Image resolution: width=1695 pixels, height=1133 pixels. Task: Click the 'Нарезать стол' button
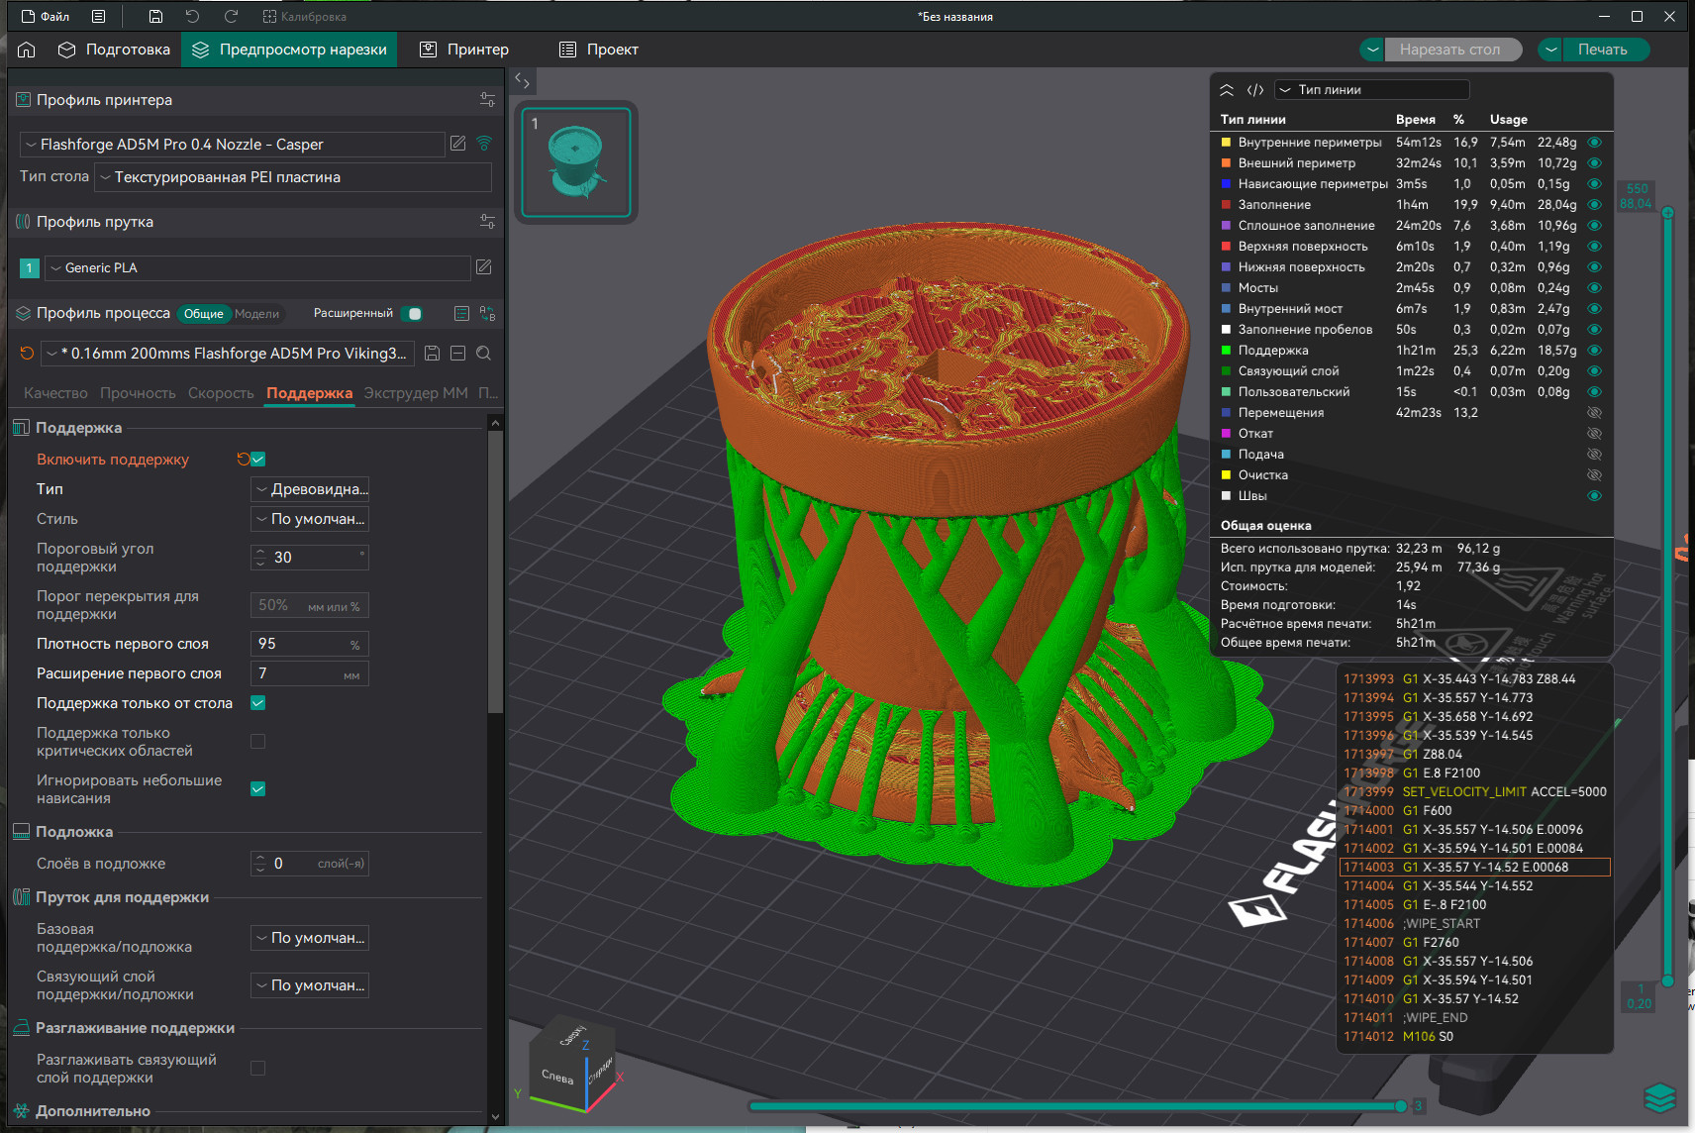click(x=1449, y=50)
